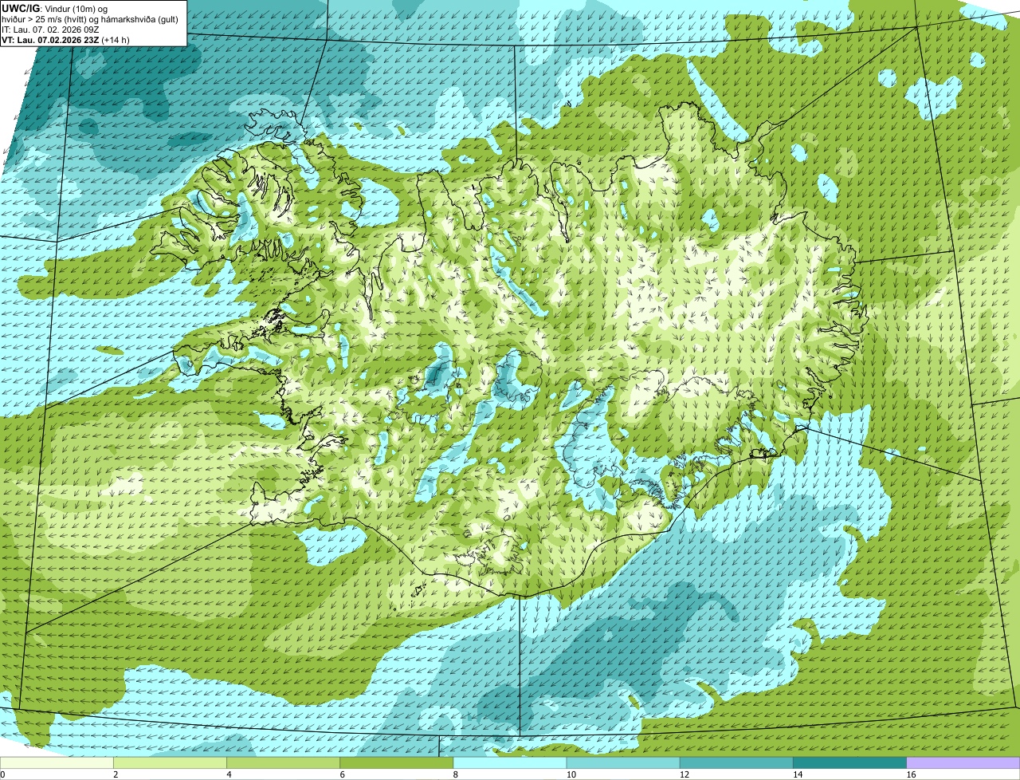Click the '14' label on the color scale
This screenshot has width=1020, height=780.
[x=798, y=774]
